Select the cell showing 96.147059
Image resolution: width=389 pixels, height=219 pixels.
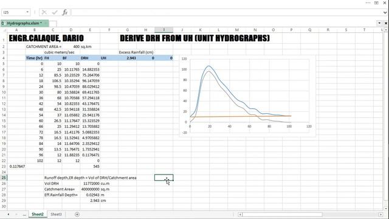pos(90,81)
